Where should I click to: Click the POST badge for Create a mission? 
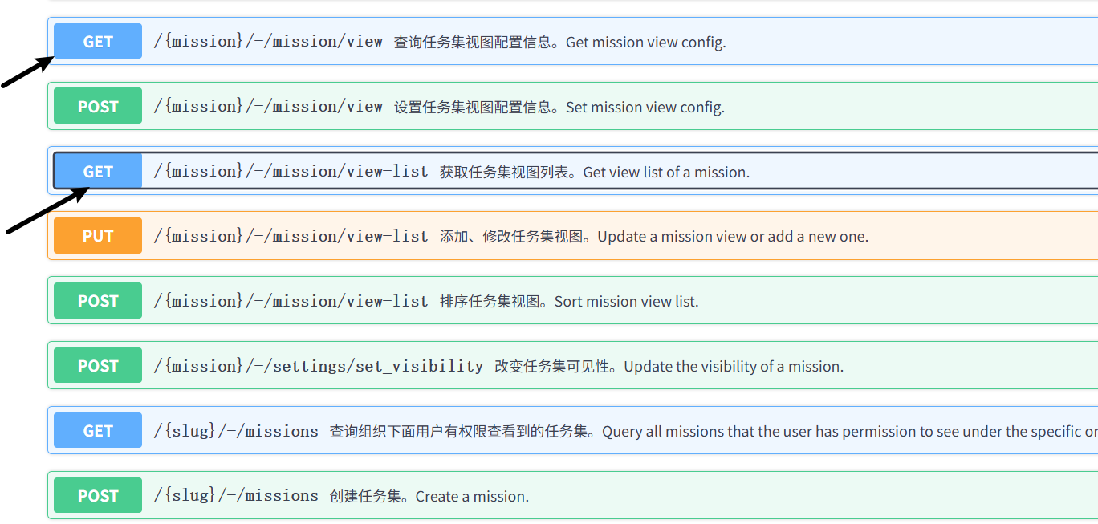pyautogui.click(x=97, y=496)
